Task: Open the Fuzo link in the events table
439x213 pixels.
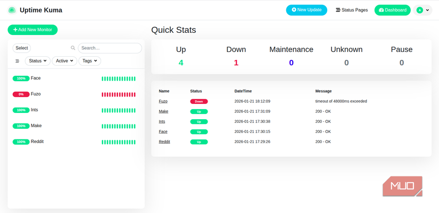Action: point(163,101)
